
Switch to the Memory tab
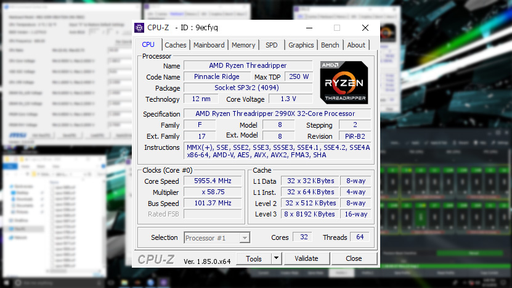point(243,45)
